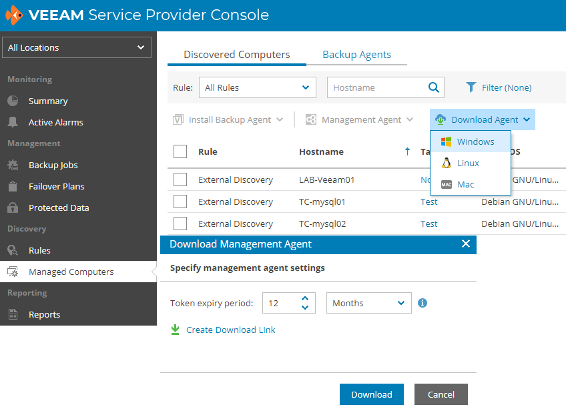Increase token expiry period value
Viewport: 566px width, 409px height.
tap(305, 298)
